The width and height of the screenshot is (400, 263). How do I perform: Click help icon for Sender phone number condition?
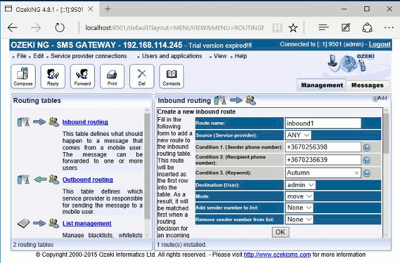367,148
